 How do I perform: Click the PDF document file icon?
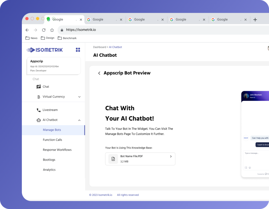(113, 159)
